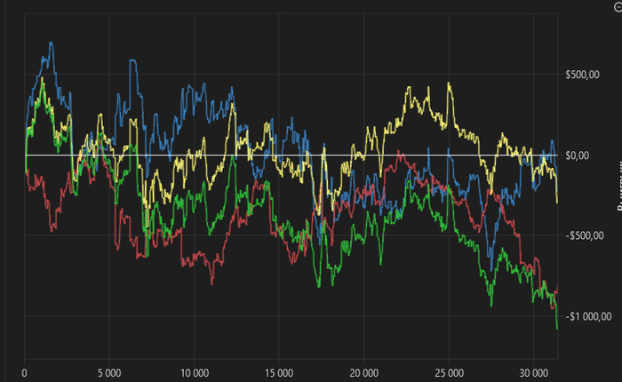
Task: Select the 10 000 x-axis tick label
Action: pos(195,373)
